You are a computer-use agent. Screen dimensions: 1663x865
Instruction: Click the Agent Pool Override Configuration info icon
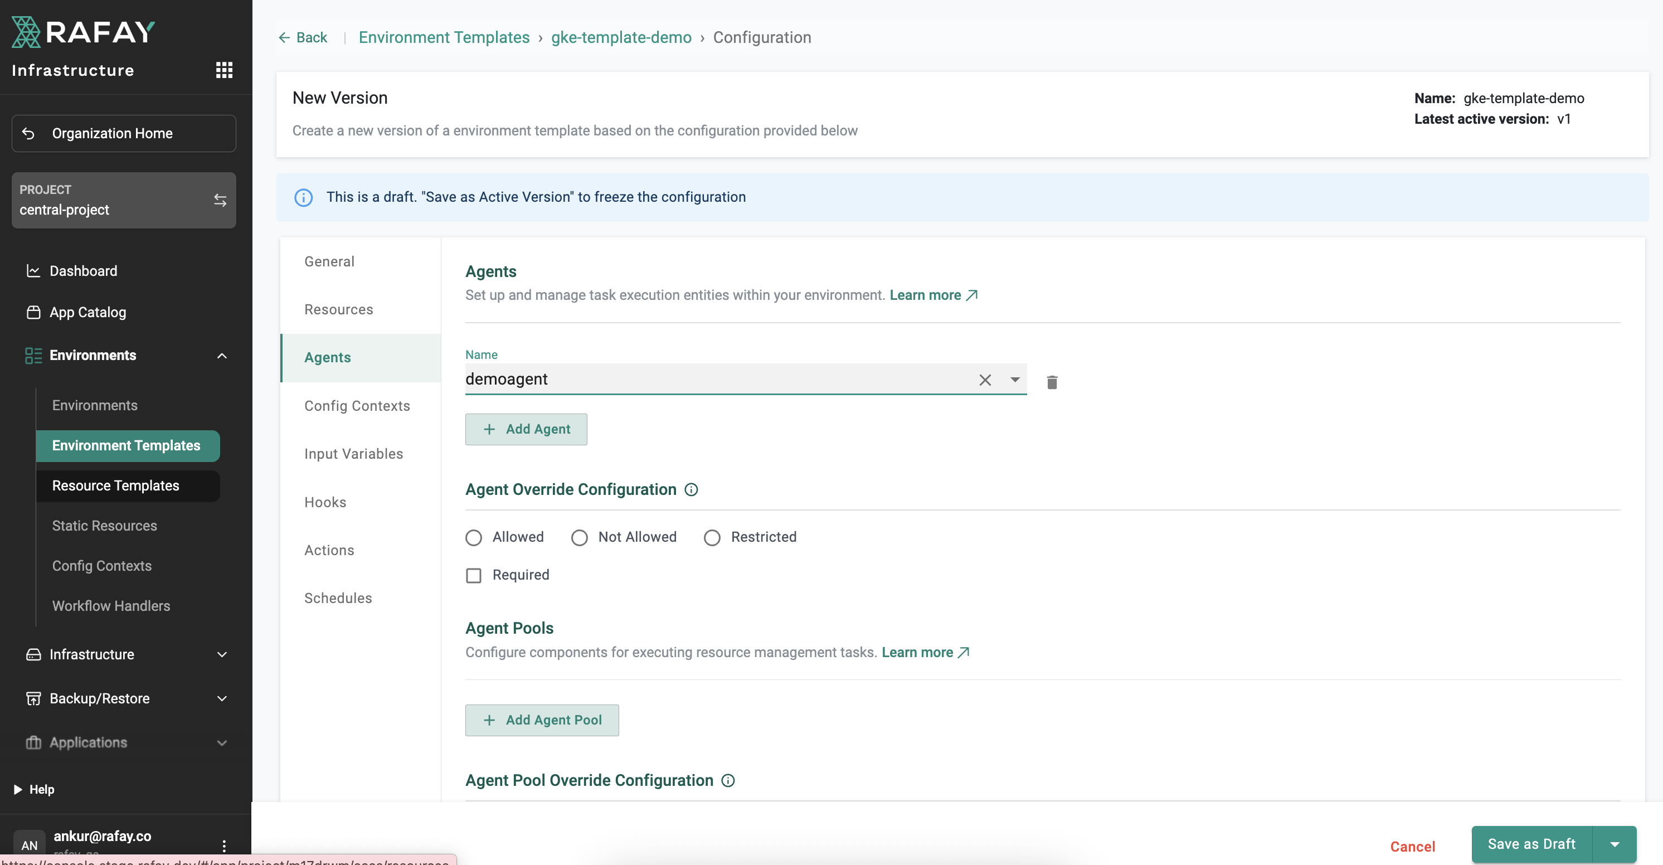click(728, 780)
